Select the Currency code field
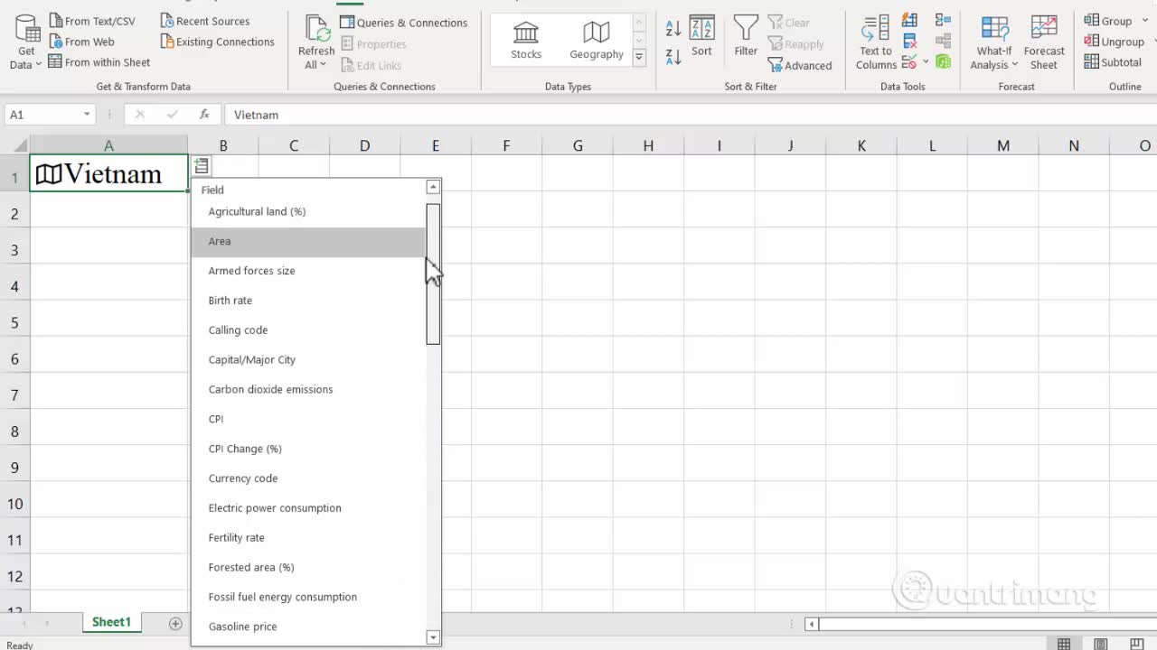 pyautogui.click(x=308, y=478)
